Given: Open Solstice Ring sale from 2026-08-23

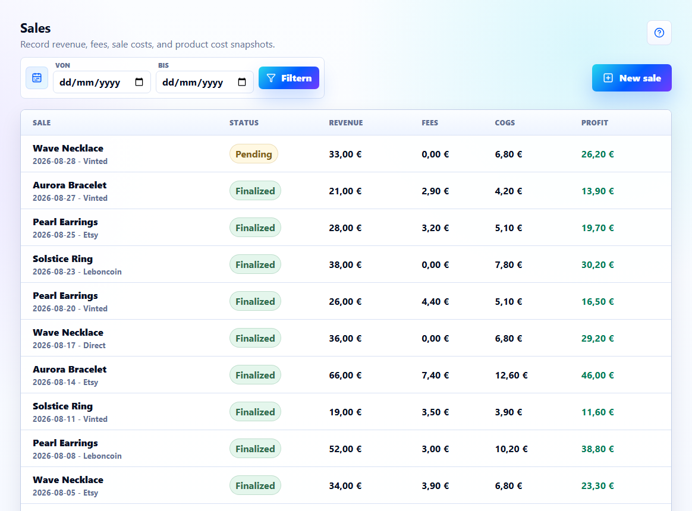Looking at the screenshot, I should click(x=346, y=264).
